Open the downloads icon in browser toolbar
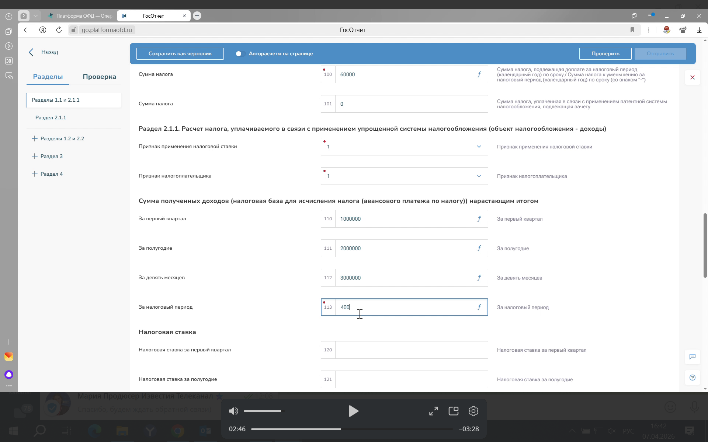The width and height of the screenshot is (708, 442). pyautogui.click(x=699, y=30)
